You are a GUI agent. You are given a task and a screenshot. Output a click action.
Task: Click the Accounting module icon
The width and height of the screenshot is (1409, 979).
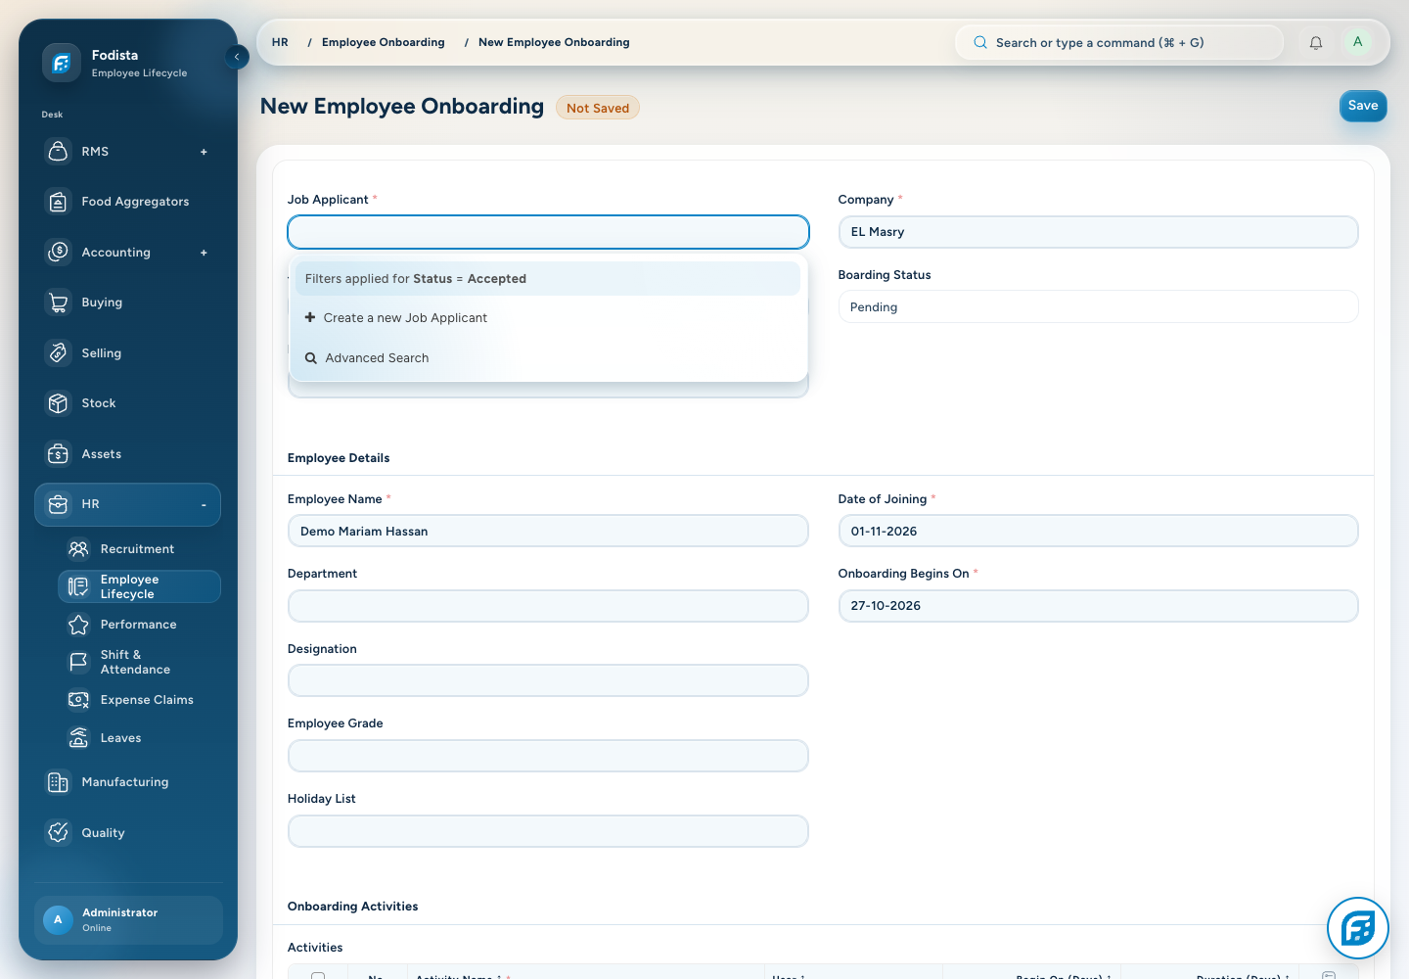tap(59, 252)
